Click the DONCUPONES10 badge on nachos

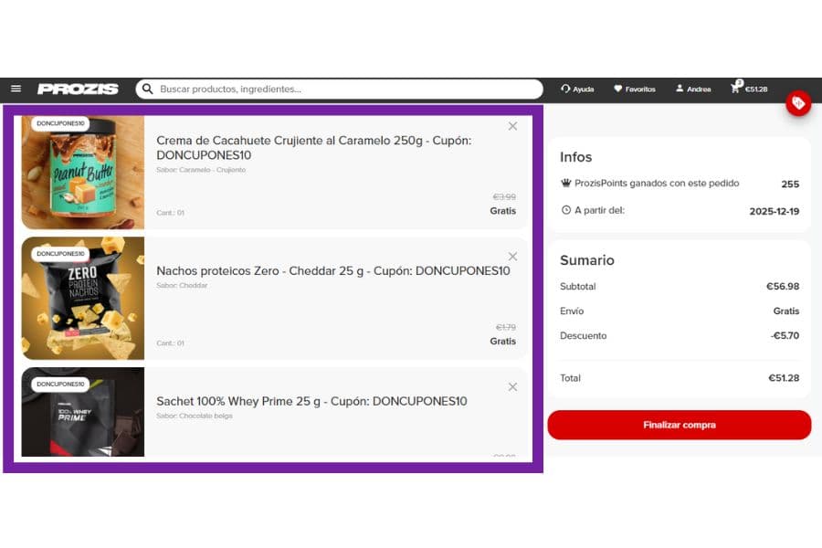coord(60,254)
